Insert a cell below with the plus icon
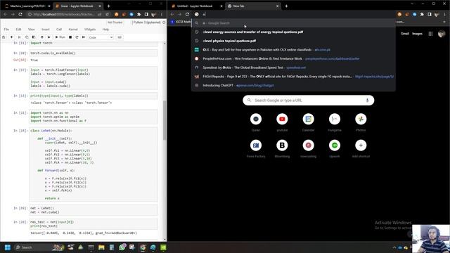 11,37
